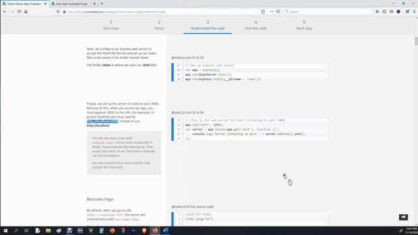Close the View App Autodesk Forge tab
The height and width of the screenshot is (235, 418).
94,4
